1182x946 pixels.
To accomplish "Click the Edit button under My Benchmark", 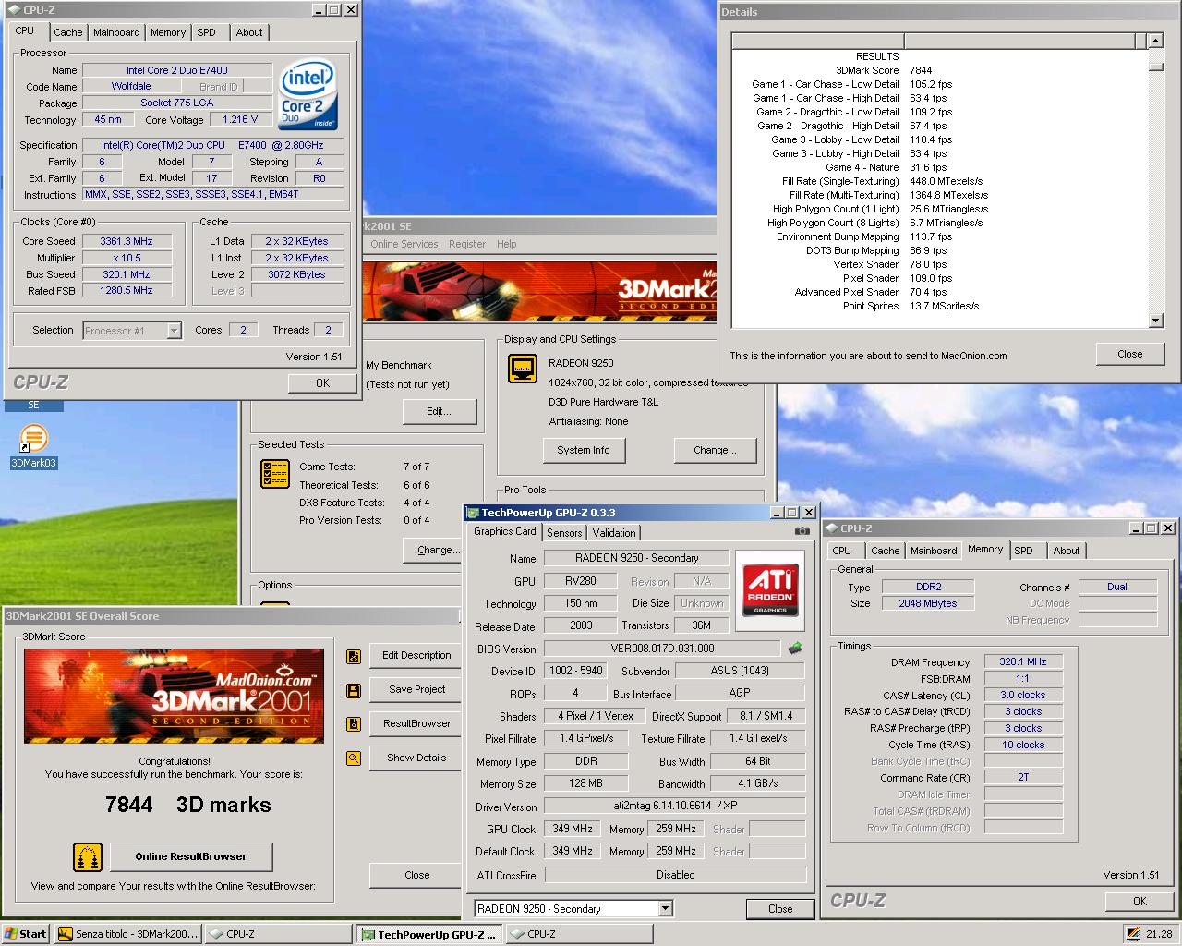I will [440, 412].
